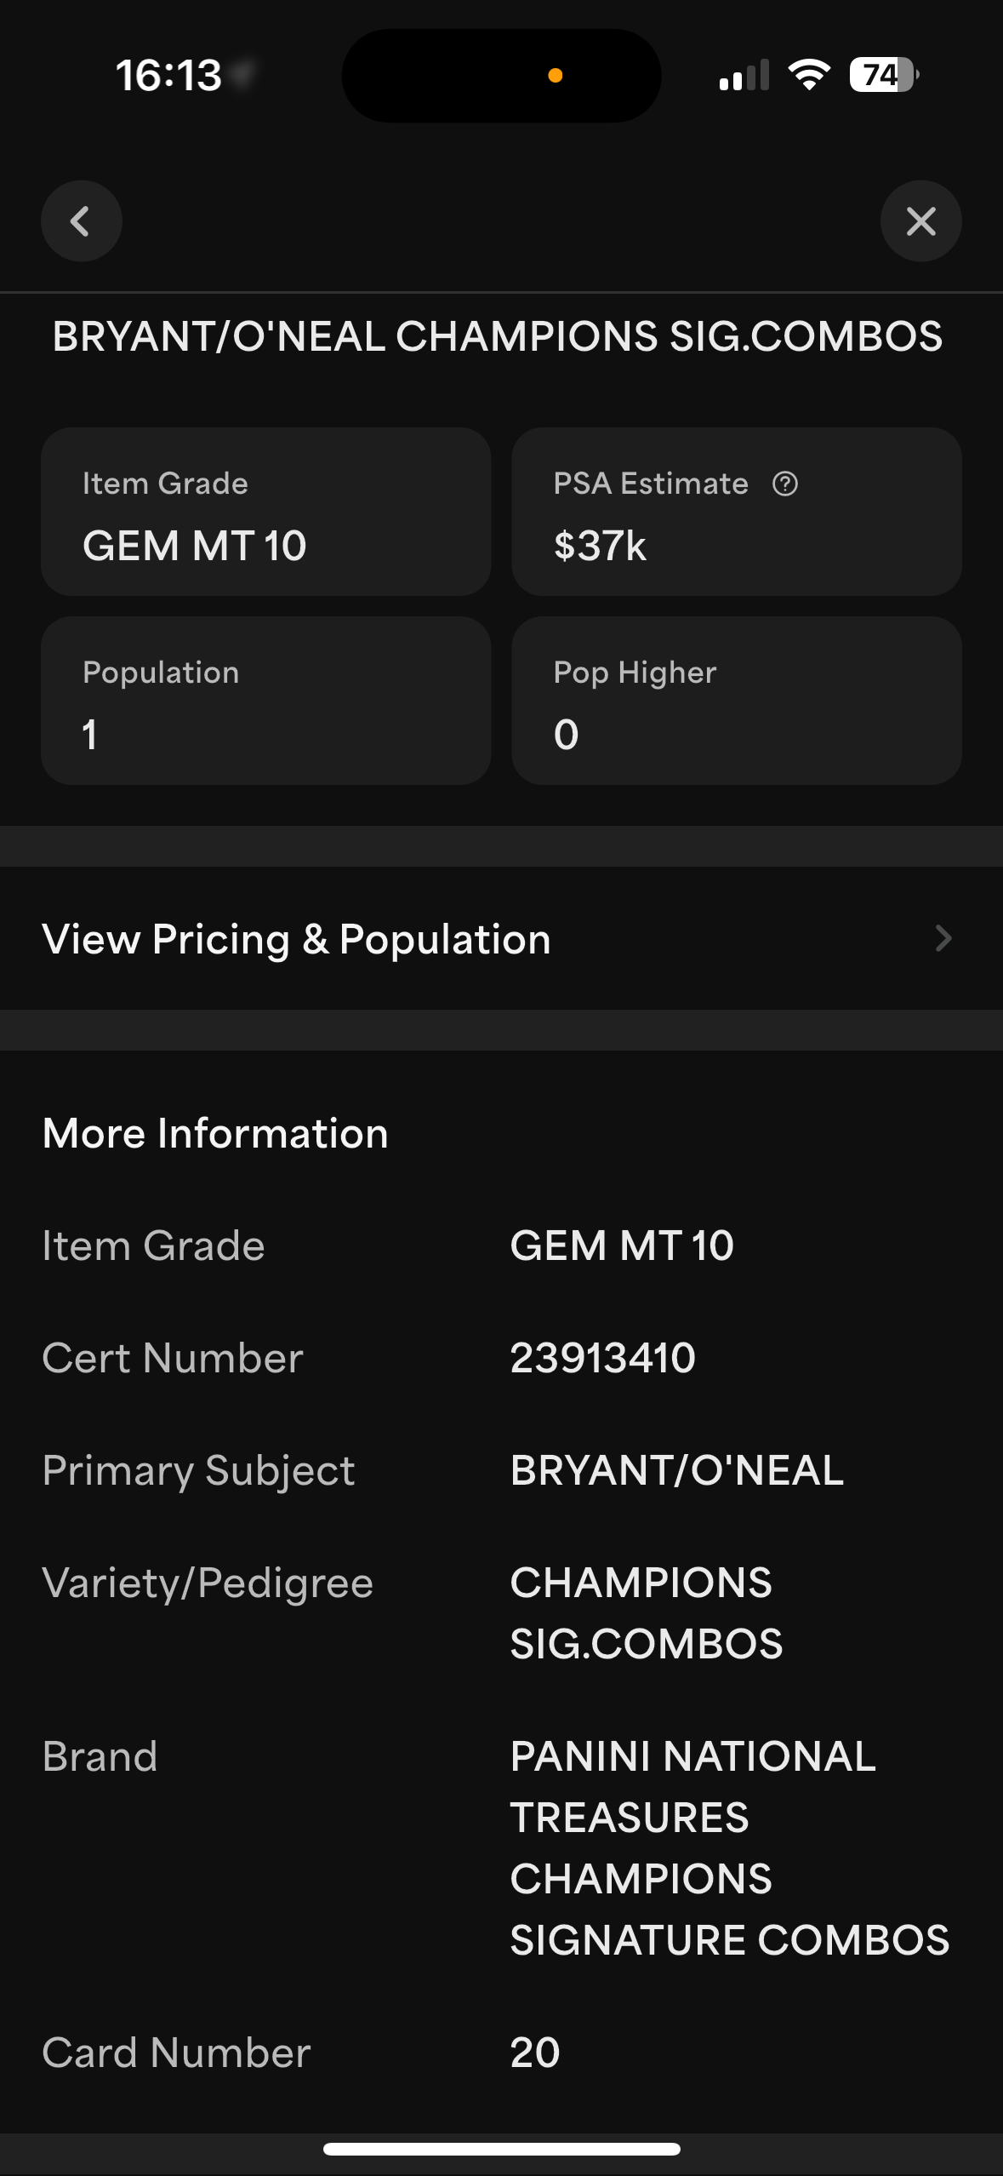Close the card details screen

pyautogui.click(x=920, y=221)
